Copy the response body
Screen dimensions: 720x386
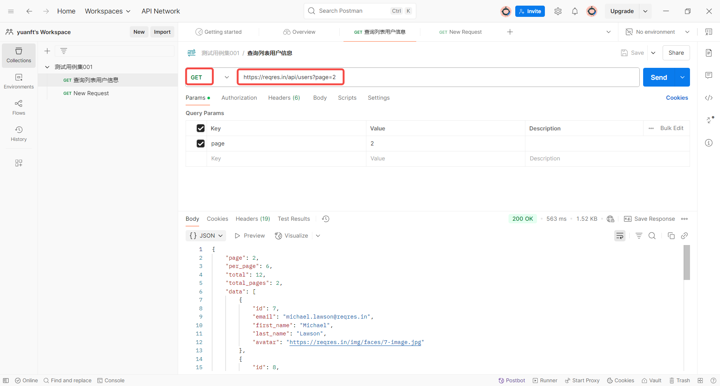click(x=671, y=236)
